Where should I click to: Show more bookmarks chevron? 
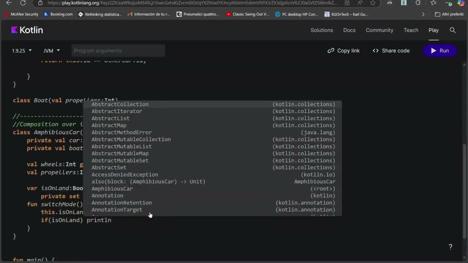pos(423,14)
